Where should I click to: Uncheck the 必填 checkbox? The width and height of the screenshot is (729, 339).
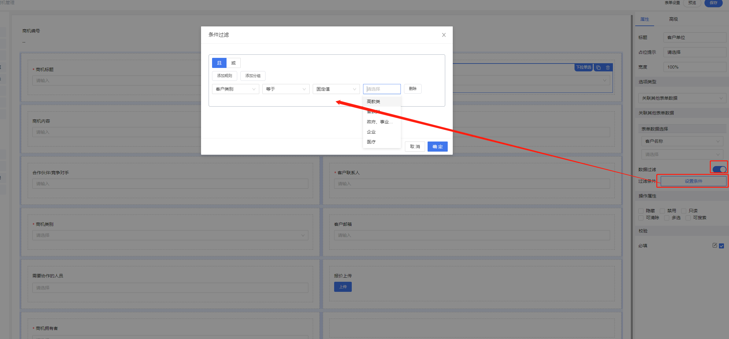(721, 246)
